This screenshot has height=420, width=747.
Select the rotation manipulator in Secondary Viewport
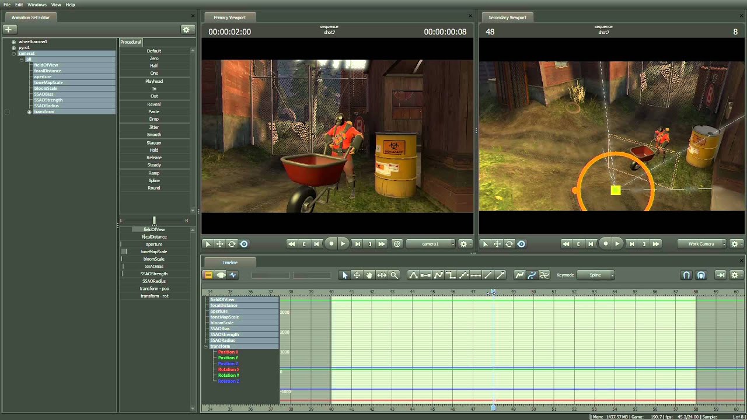pyautogui.click(x=509, y=244)
